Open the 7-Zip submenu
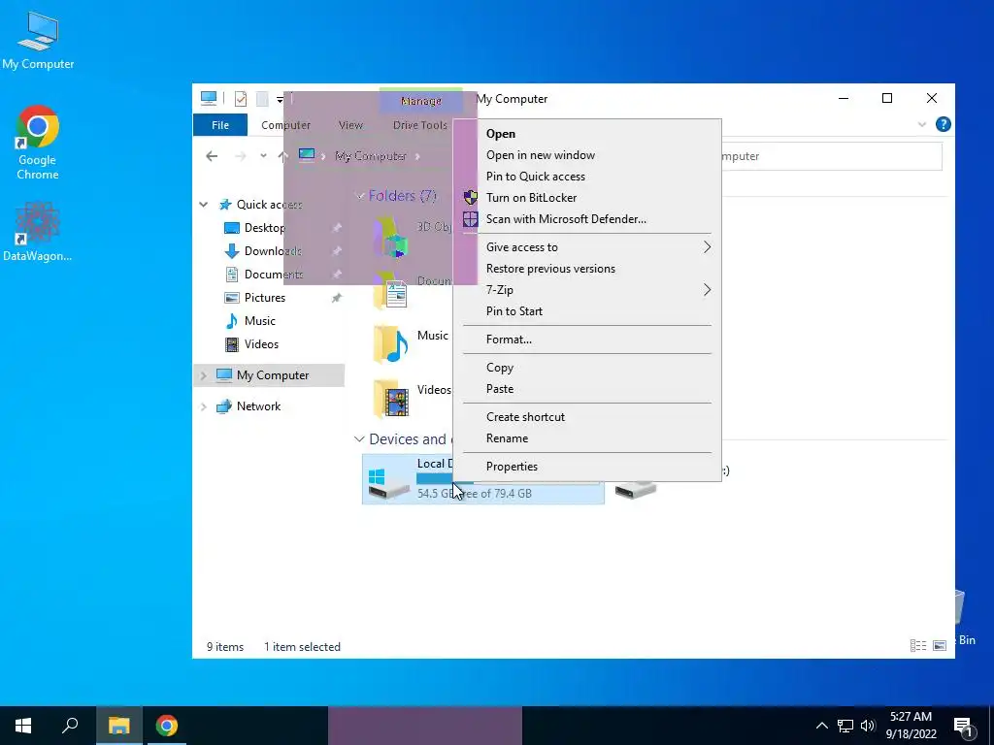The height and width of the screenshot is (745, 994). pyautogui.click(x=587, y=289)
